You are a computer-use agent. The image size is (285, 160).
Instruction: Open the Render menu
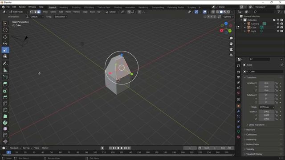22,7
